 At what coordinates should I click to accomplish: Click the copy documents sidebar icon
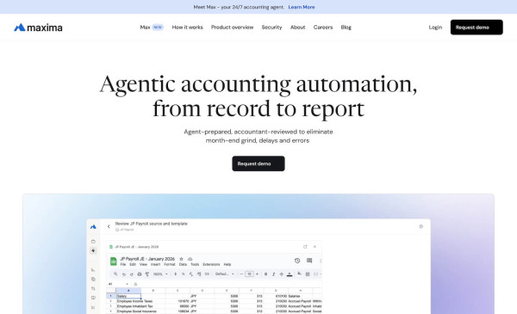(93, 279)
